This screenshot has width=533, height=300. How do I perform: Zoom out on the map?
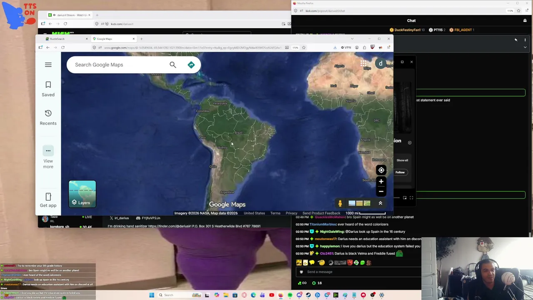click(x=381, y=192)
